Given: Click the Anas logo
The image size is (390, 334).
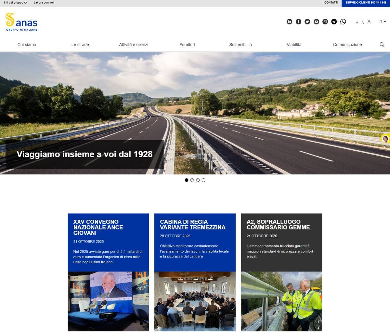Looking at the screenshot, I should point(21,22).
